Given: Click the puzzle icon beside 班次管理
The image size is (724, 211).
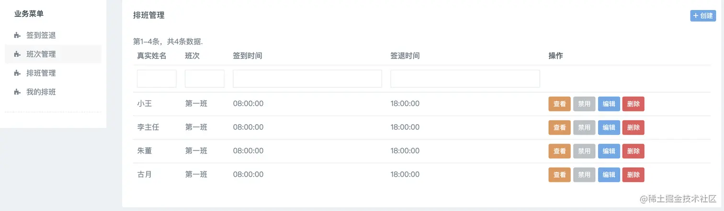Looking at the screenshot, I should pyautogui.click(x=17, y=54).
